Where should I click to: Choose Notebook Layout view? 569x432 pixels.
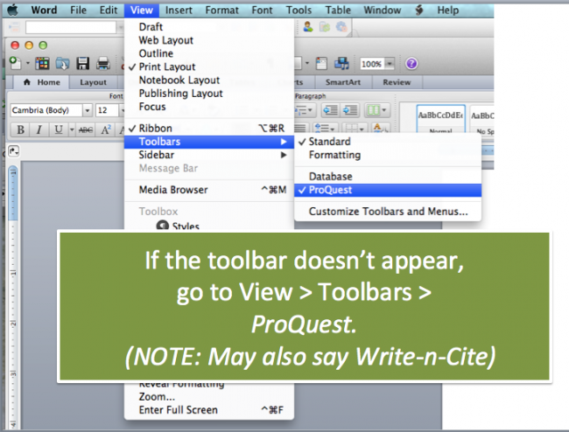coord(209,80)
